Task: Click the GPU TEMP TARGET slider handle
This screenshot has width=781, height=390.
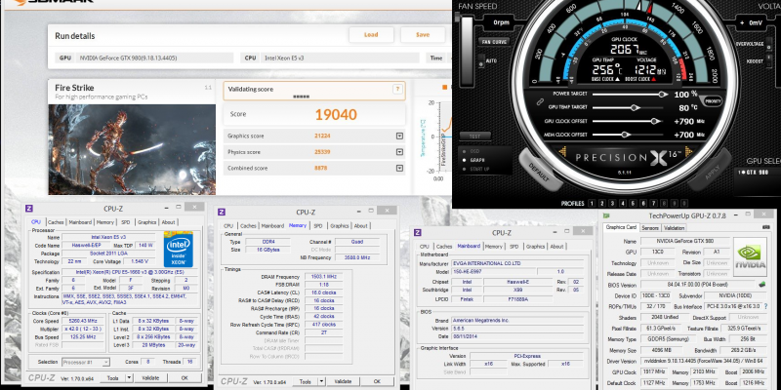Action: [x=635, y=107]
